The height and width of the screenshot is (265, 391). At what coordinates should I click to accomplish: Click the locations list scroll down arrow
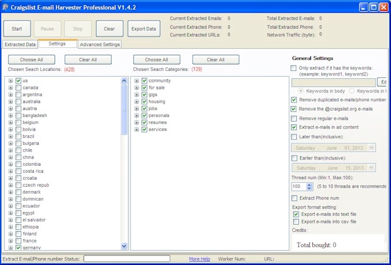coord(124,246)
